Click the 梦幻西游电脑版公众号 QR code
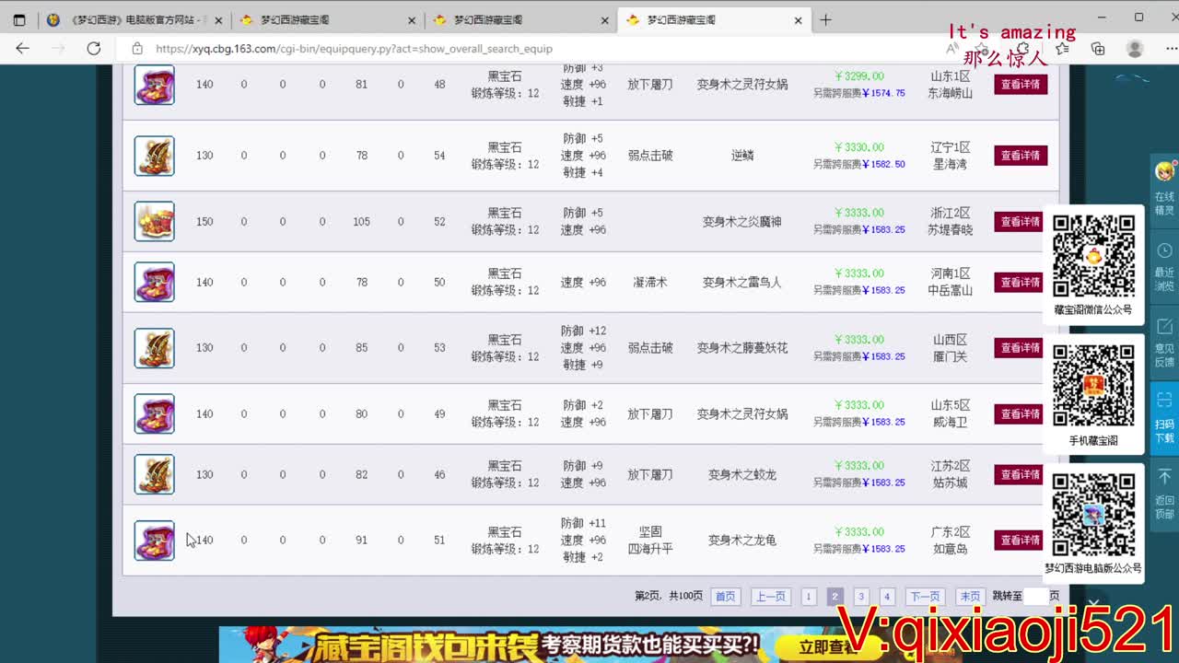 click(1093, 516)
